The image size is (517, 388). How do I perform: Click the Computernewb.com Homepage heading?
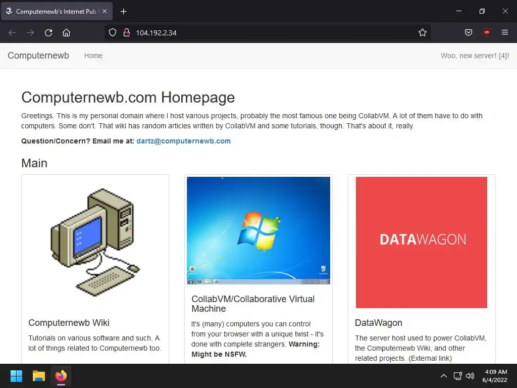[x=128, y=98]
